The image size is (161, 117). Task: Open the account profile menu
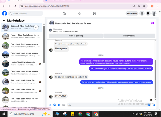tap(154, 14)
